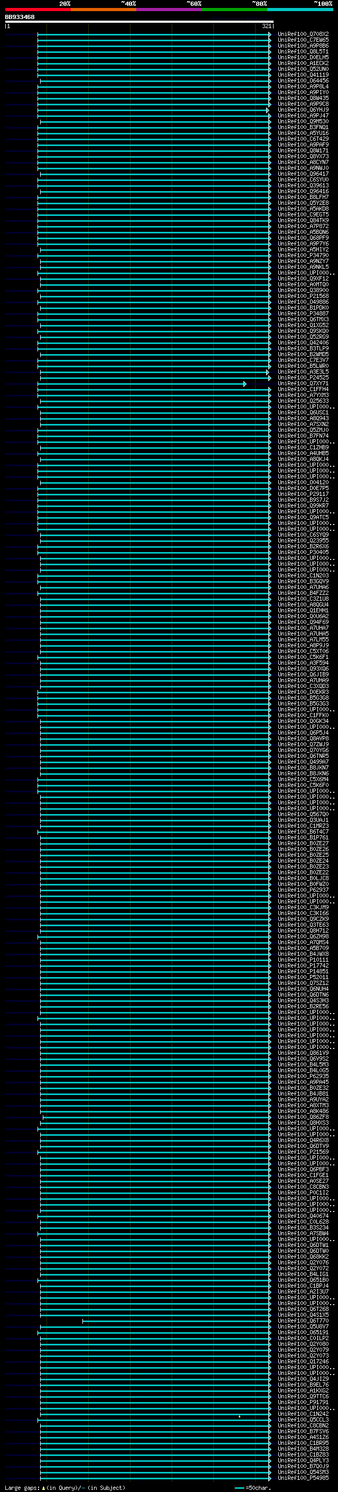Open hit UniRef100_B1P761
This screenshot has width=338, height=1492.
click(x=303, y=837)
